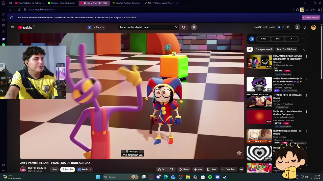323x181 pixels.
Task: Go back with browser back arrow
Action: tap(10, 10)
